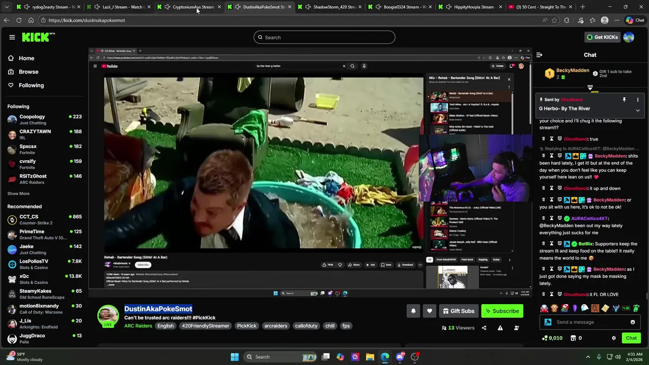The image size is (649, 365).
Task: Click the 9,010 channel points indicator
Action: 552,338
